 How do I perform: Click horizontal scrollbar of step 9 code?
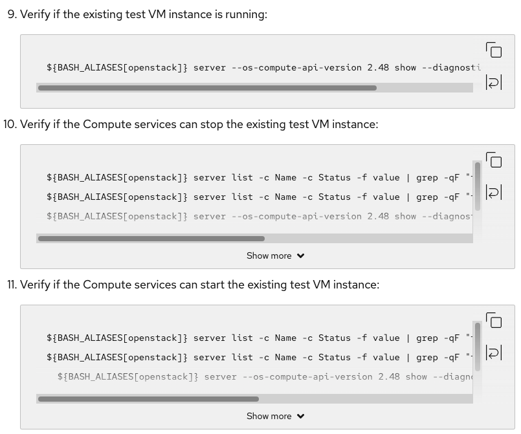[x=207, y=88]
